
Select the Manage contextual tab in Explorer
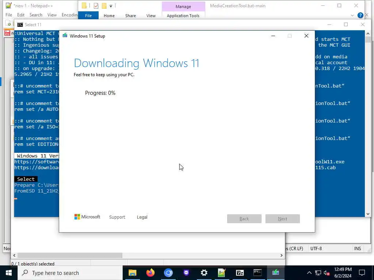(x=183, y=7)
